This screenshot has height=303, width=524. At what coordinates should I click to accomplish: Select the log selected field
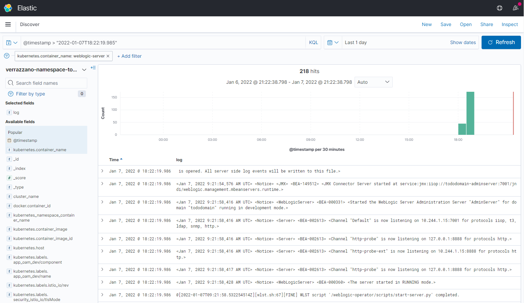(16, 112)
